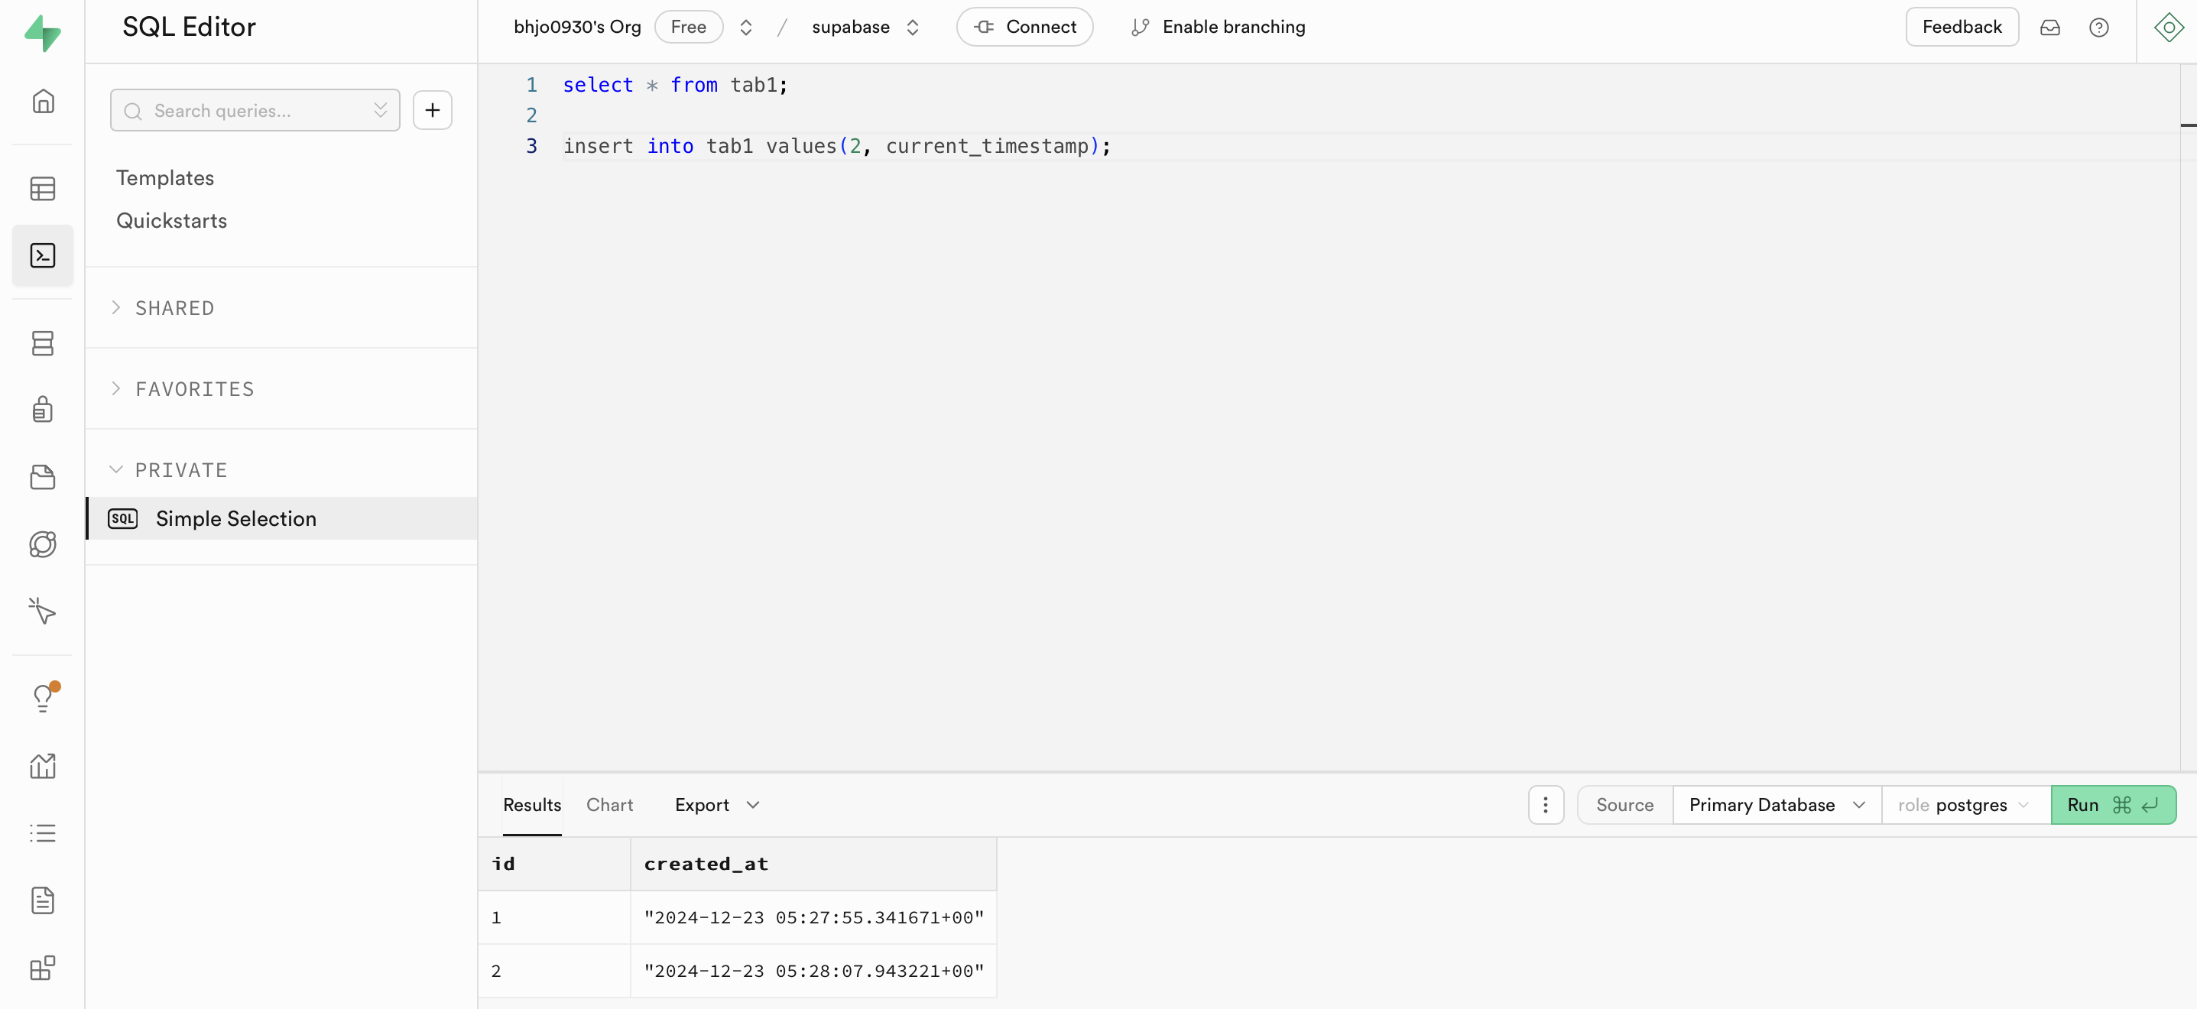Open the Authentication lock icon
Screen dimensions: 2197x1009
pyautogui.click(x=43, y=410)
